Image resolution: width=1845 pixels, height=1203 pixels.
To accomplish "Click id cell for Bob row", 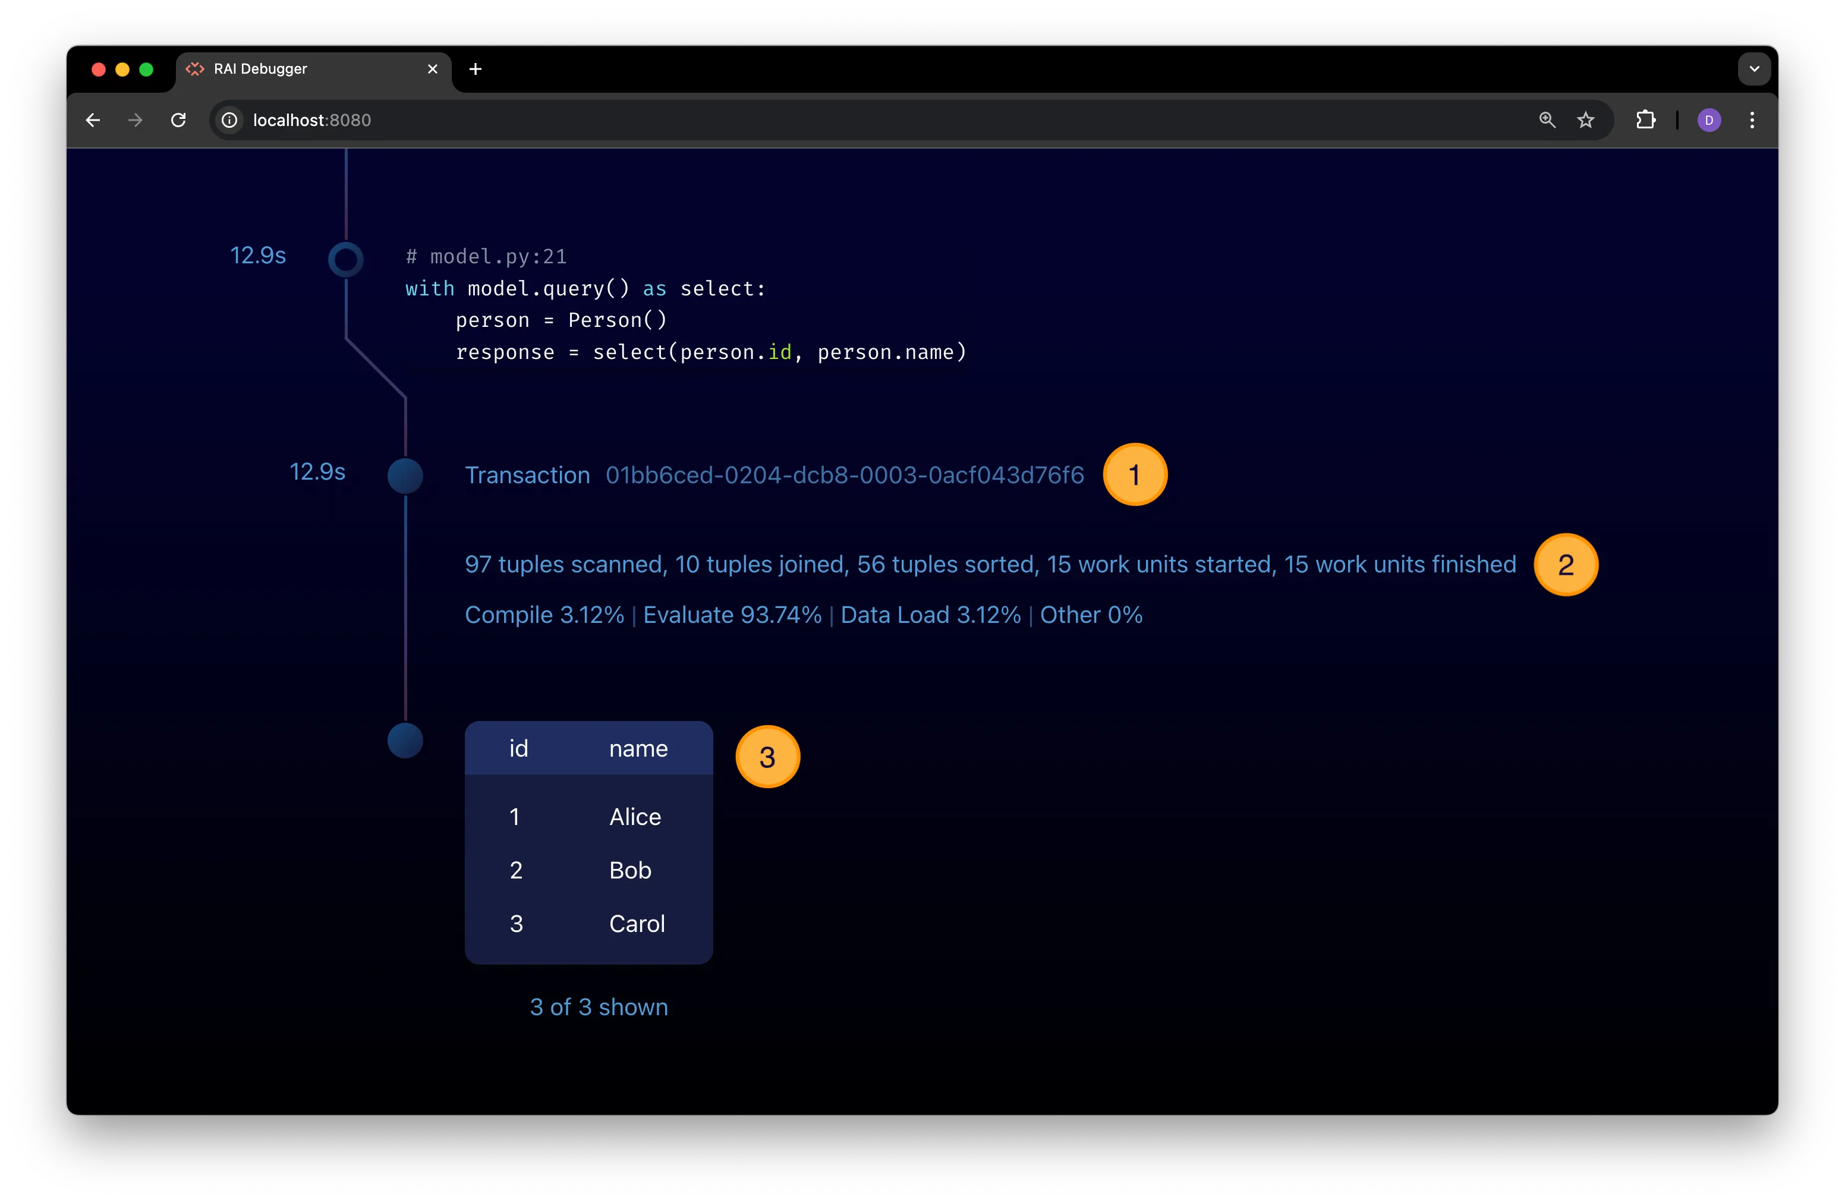I will tap(515, 870).
